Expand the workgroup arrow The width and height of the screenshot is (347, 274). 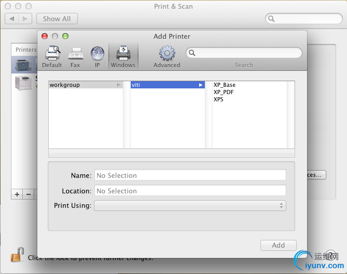(119, 85)
